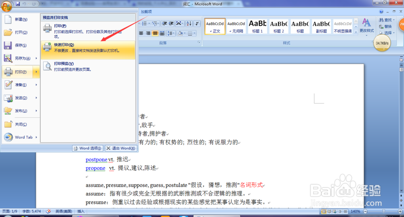Viewport: 404px width, 217px height.
Task: Click word count 字数: 5,474
Action: (x=32, y=211)
